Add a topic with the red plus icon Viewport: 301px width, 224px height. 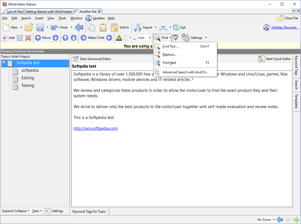tap(4, 38)
